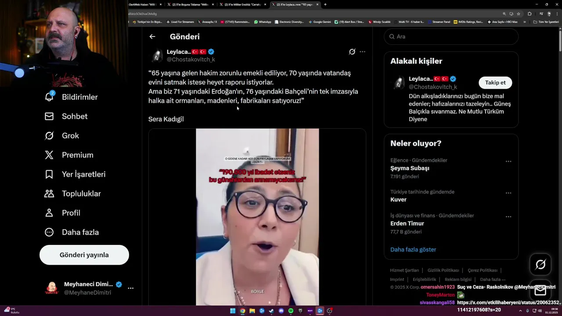Open a new browser tab with the plus button
This screenshot has height=316, width=562.
(x=325, y=4)
